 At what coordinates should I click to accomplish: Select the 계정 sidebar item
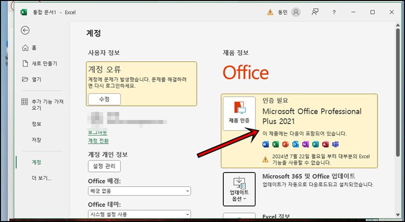point(37,162)
